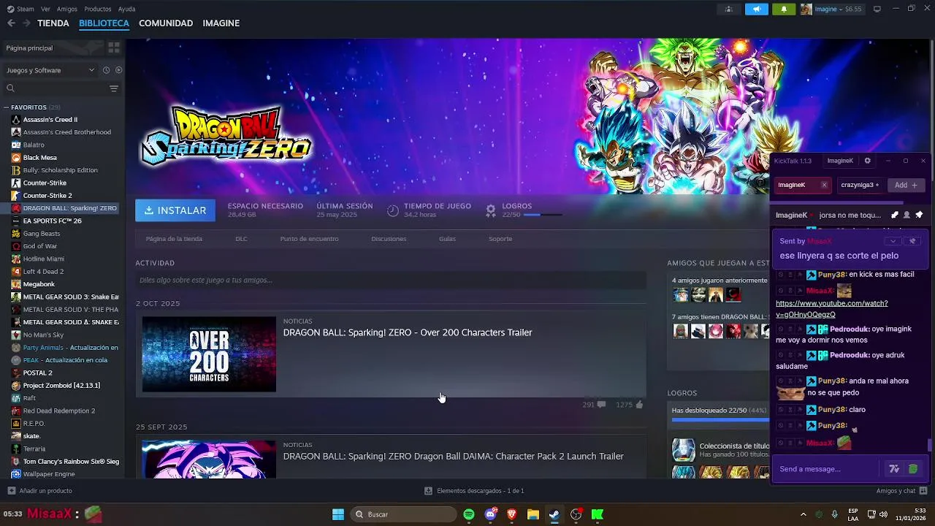Click the microphone icon in system tray
The width and height of the screenshot is (935, 526).
pyautogui.click(x=834, y=514)
